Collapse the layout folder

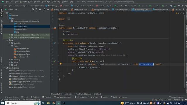tap(10, 46)
